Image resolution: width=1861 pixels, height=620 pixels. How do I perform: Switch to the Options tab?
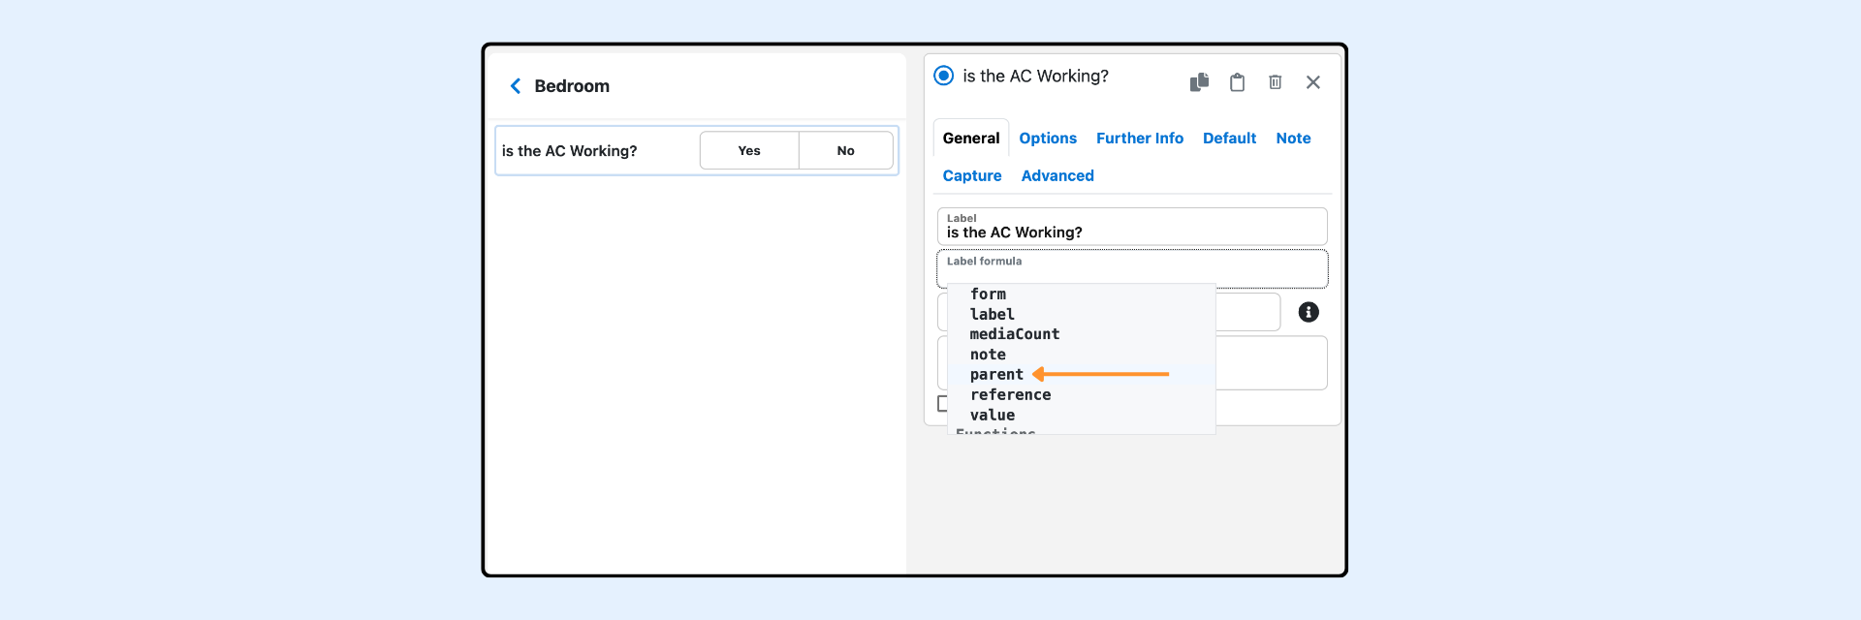[1047, 139]
